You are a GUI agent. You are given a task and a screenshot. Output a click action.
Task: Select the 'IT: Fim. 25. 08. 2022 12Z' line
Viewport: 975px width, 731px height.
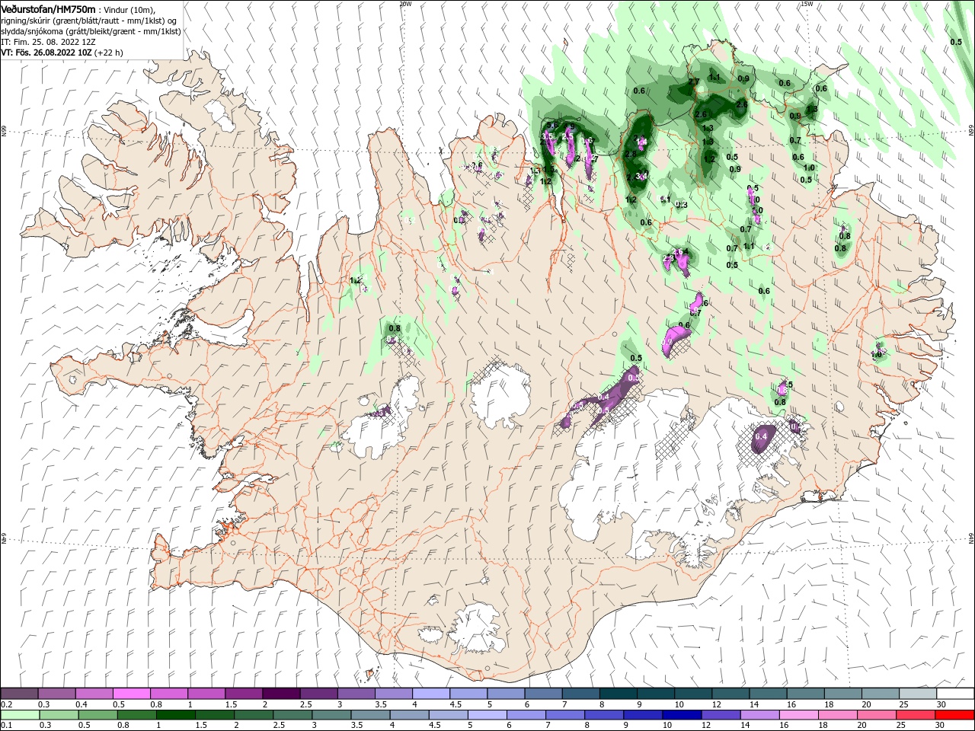click(50, 42)
